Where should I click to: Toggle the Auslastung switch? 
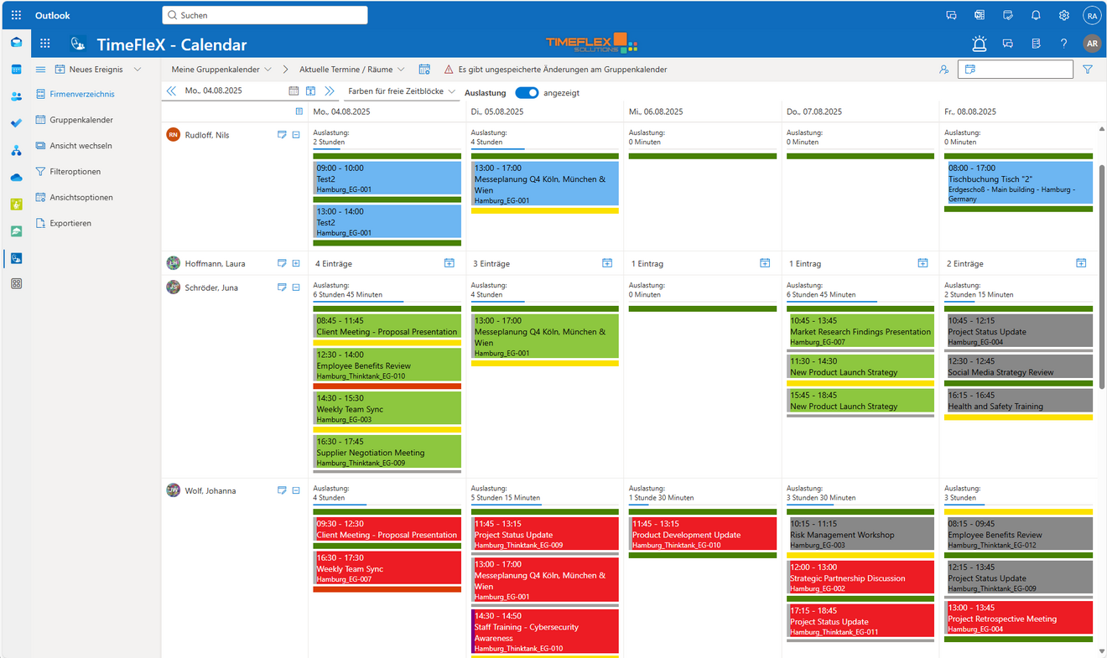[x=527, y=93]
